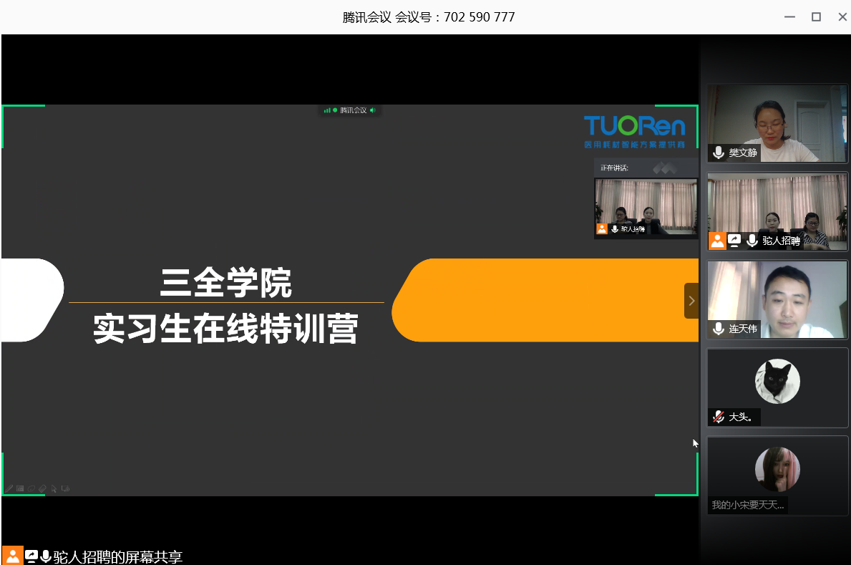Screen dimensions: 851x565
Task: Click the orange host icon in bottom-left corner
Action: (x=12, y=556)
